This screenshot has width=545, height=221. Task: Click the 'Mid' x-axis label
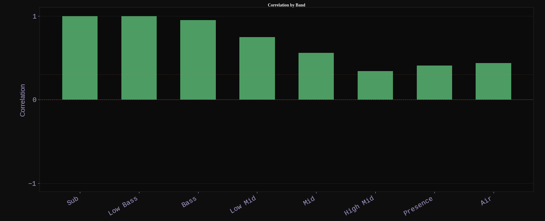tap(309, 201)
